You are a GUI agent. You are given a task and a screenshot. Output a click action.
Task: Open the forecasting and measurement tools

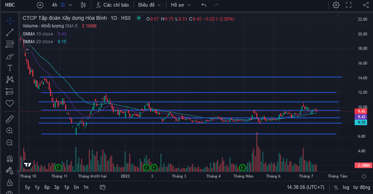point(10,91)
